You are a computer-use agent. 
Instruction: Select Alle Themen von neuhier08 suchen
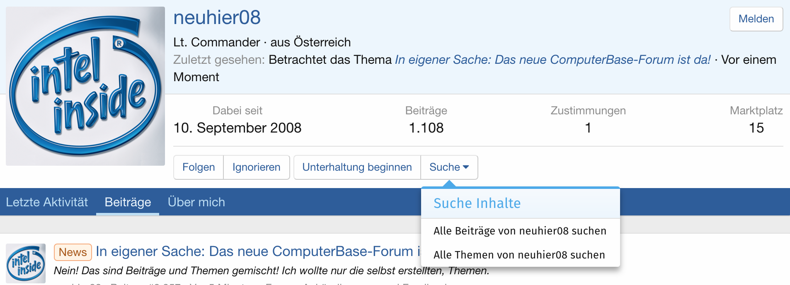pyautogui.click(x=520, y=255)
